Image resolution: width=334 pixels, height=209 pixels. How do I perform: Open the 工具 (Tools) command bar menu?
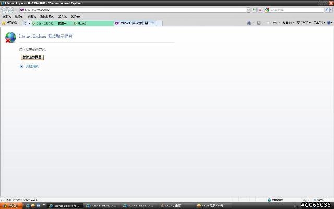(x=319, y=22)
